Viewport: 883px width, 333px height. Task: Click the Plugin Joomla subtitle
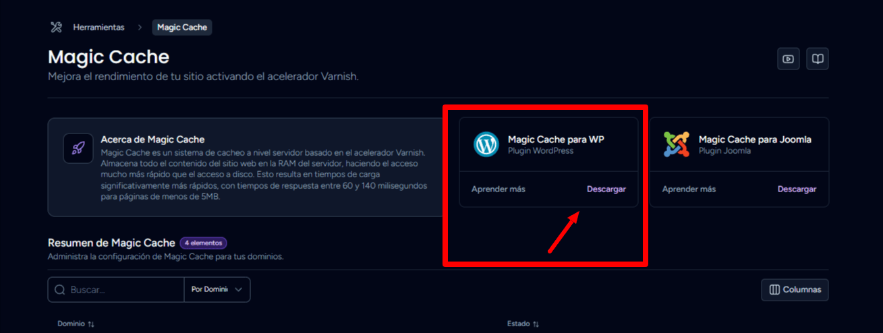click(724, 151)
